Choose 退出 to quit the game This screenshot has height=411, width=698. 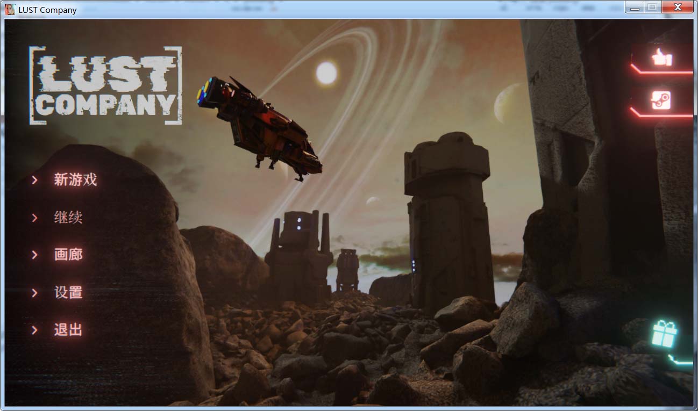click(x=68, y=330)
